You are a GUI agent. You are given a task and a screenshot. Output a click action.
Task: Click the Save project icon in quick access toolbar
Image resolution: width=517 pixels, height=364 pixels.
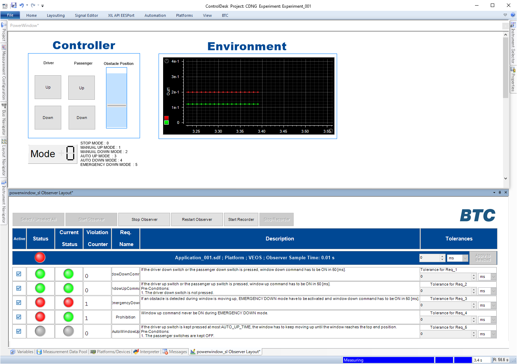pyautogui.click(x=14, y=5)
